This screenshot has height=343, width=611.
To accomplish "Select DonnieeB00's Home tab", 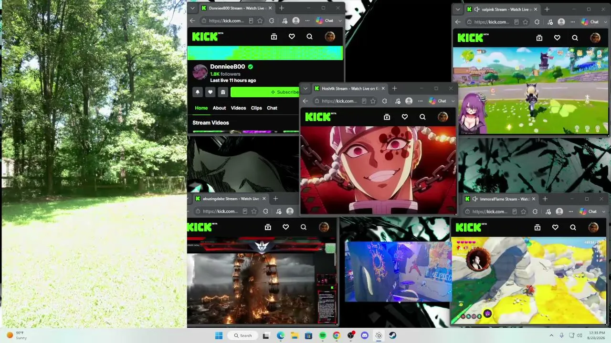I will pos(201,108).
